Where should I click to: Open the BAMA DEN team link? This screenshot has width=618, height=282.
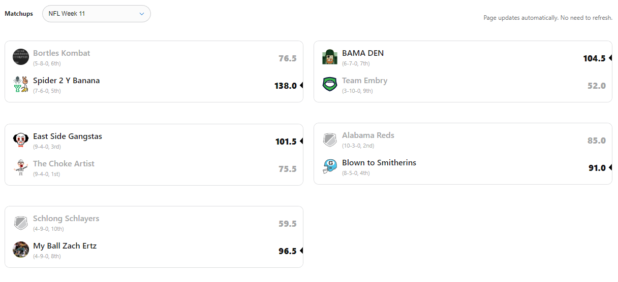pos(363,53)
